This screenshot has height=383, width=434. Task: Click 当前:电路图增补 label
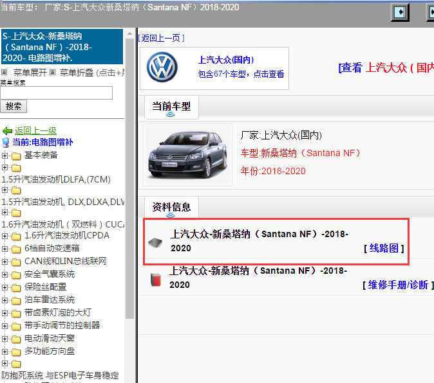(42, 142)
